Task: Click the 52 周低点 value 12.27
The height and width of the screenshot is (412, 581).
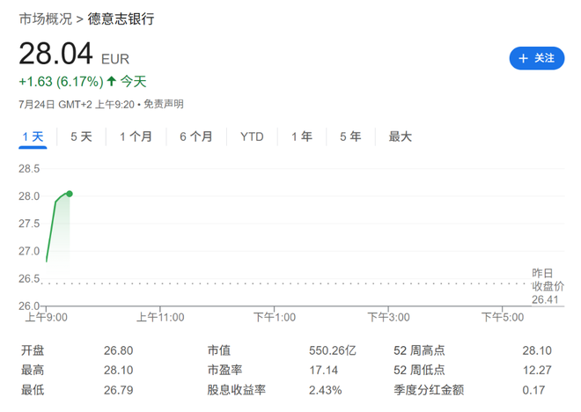Action: 537,370
